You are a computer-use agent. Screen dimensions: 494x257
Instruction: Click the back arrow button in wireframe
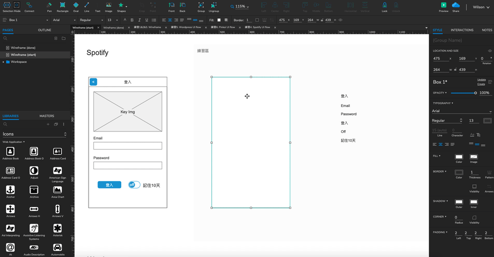click(93, 82)
